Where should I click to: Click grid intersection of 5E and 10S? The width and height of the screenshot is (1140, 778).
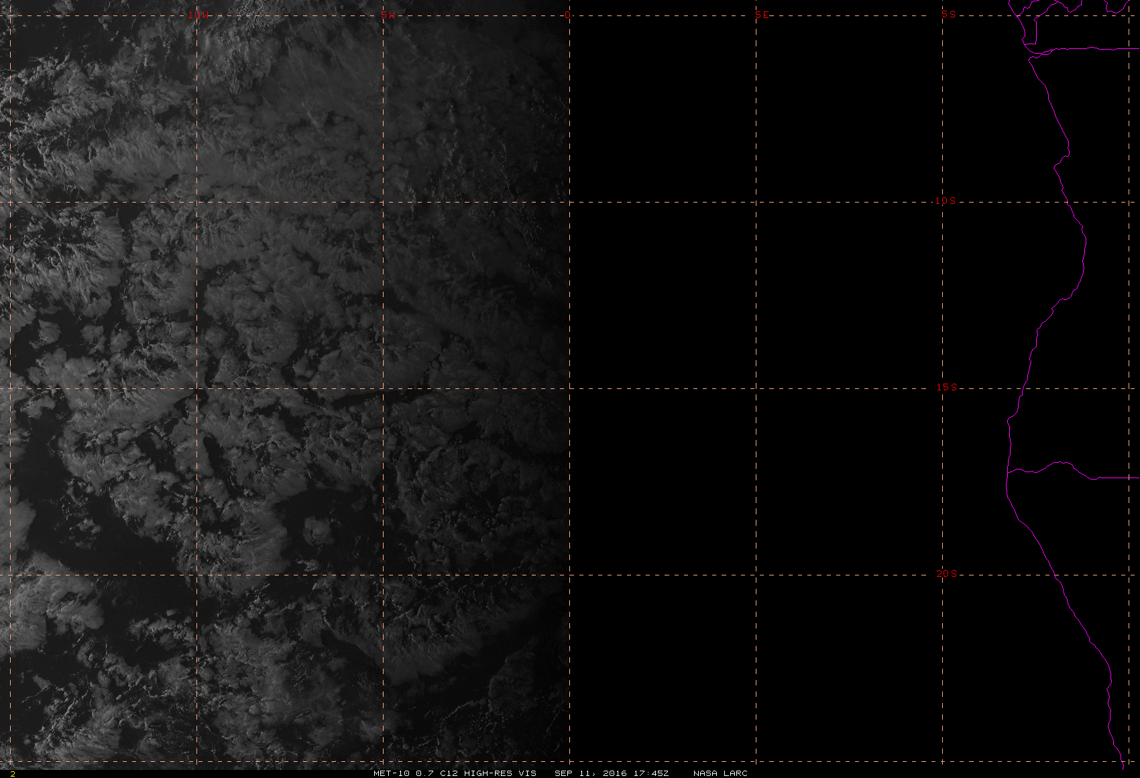pyautogui.click(x=756, y=201)
